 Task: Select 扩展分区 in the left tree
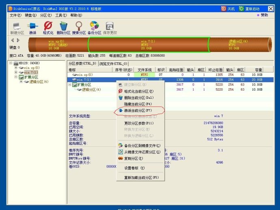pyautogui.click(x=31, y=77)
